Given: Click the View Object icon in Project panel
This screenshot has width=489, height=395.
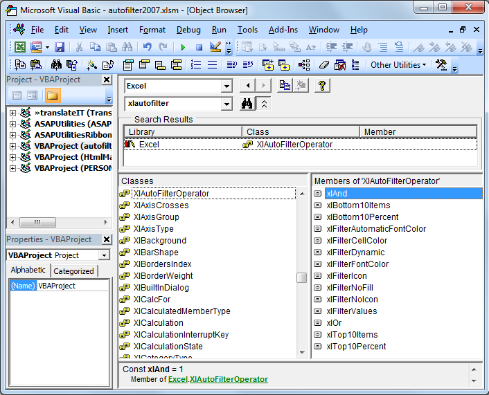Looking at the screenshot, I should coord(32,95).
